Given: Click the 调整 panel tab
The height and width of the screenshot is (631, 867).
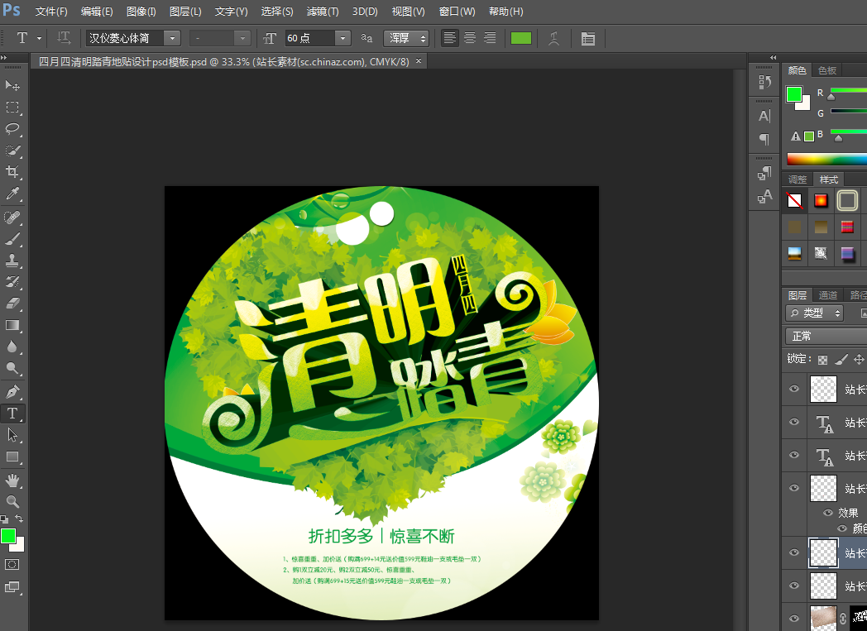Looking at the screenshot, I should pos(798,179).
